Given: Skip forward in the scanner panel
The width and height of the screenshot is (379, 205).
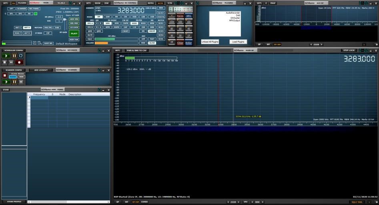Looking at the screenshot, I should point(21,82).
